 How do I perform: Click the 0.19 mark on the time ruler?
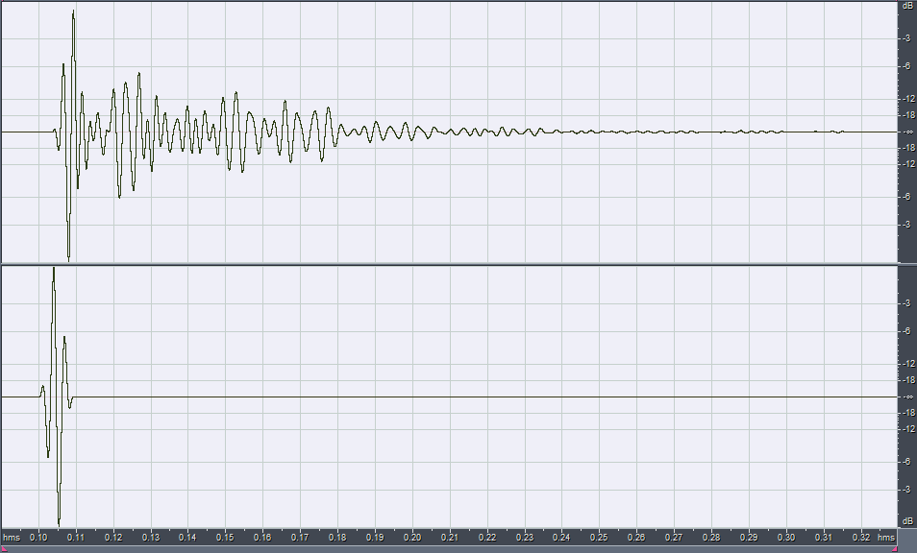coord(375,538)
